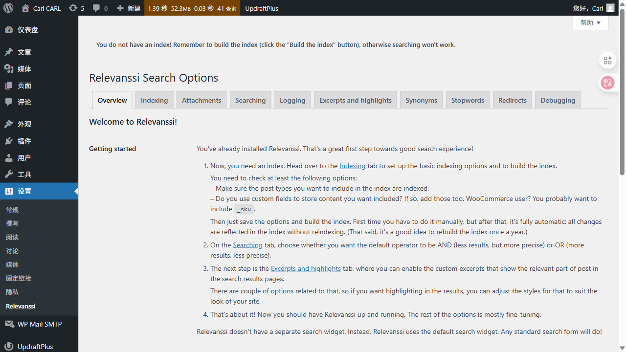Click the tools wrench icon
This screenshot has height=352, width=626.
(x=9, y=175)
